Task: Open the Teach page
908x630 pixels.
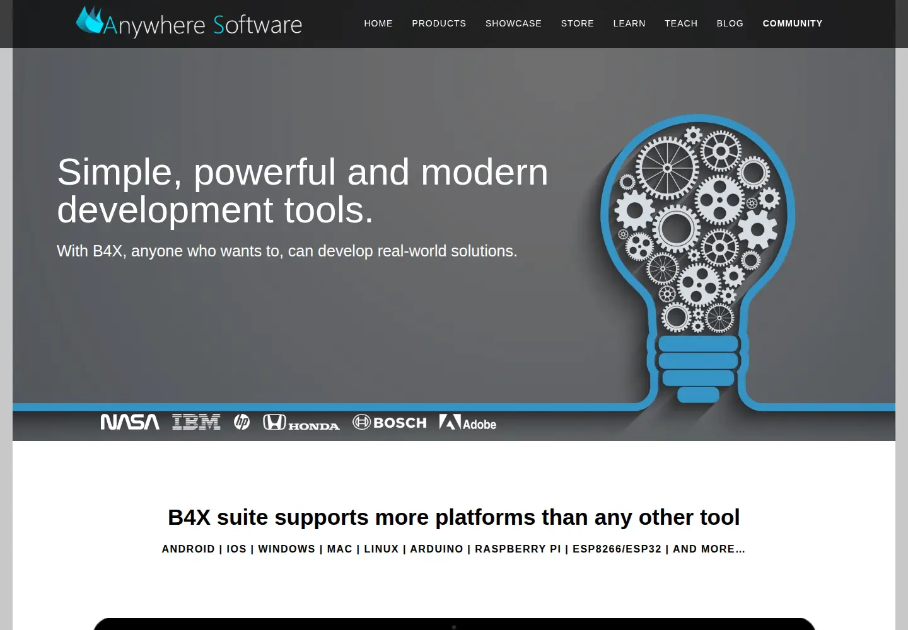Action: click(x=681, y=23)
